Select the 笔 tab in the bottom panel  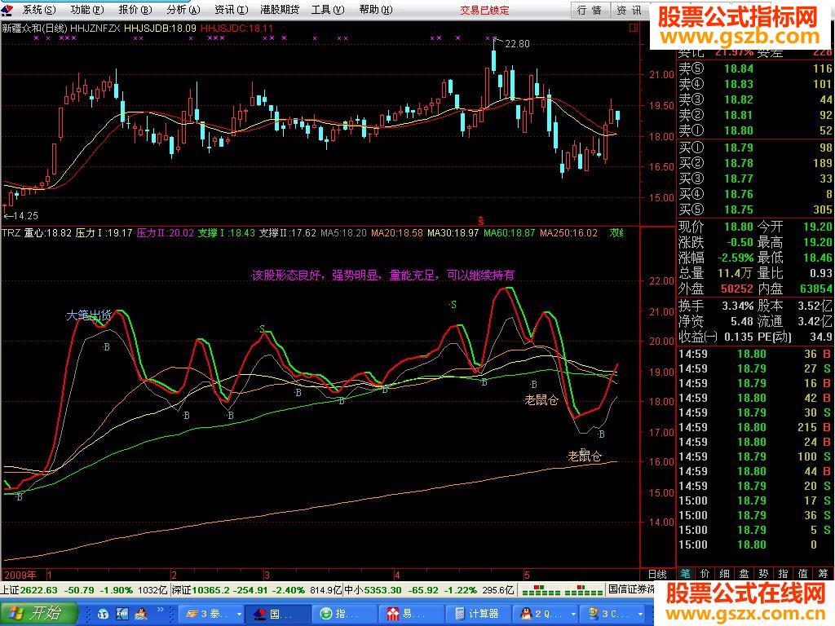point(685,573)
